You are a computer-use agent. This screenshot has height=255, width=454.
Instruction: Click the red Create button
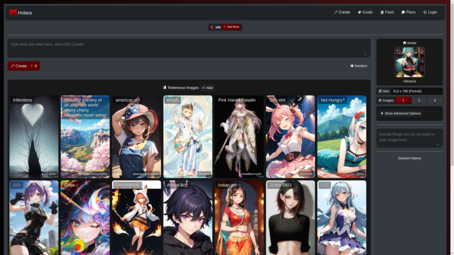click(x=24, y=66)
